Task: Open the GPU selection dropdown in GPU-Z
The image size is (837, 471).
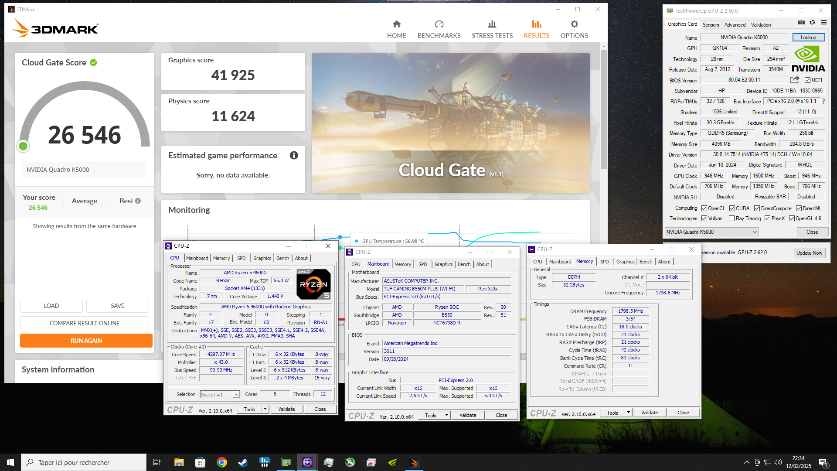Action: [x=711, y=232]
